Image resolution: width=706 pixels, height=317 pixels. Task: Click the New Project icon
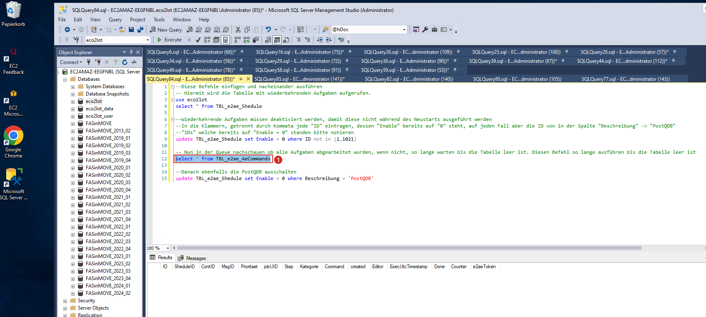coord(94,30)
